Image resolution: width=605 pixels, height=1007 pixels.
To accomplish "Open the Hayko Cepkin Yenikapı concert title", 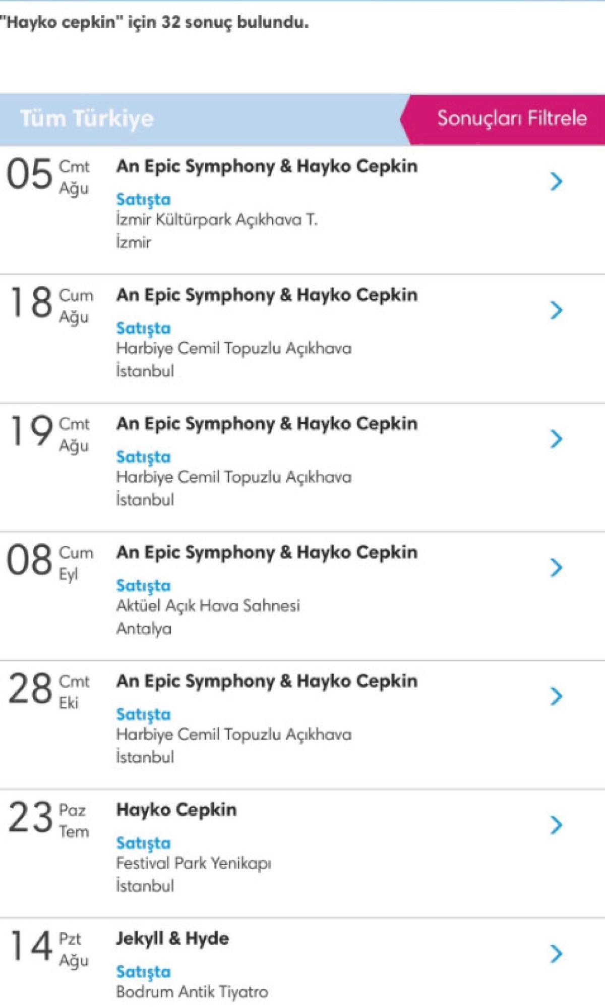I will pyautogui.click(x=176, y=810).
